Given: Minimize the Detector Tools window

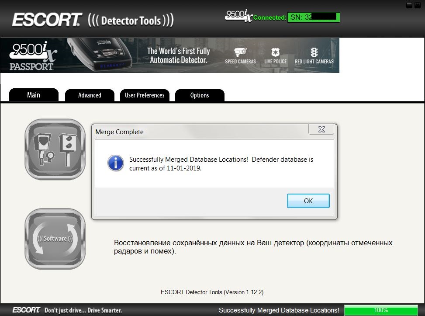Looking at the screenshot, I should 409,5.
